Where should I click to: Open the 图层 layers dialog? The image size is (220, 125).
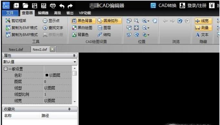tap(104, 28)
